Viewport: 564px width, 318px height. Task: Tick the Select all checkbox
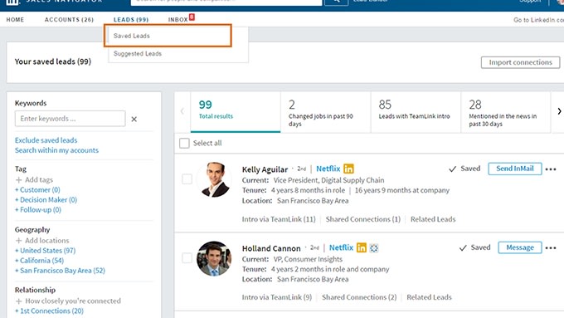(184, 143)
